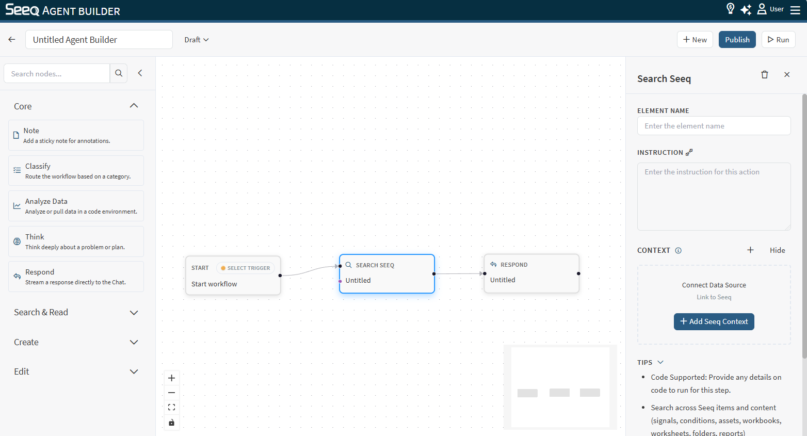Collapse the left node sidebar
Viewport: 807px width, 436px height.
[140, 73]
